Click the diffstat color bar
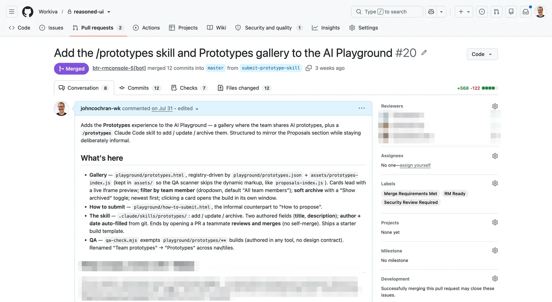 tap(490, 88)
